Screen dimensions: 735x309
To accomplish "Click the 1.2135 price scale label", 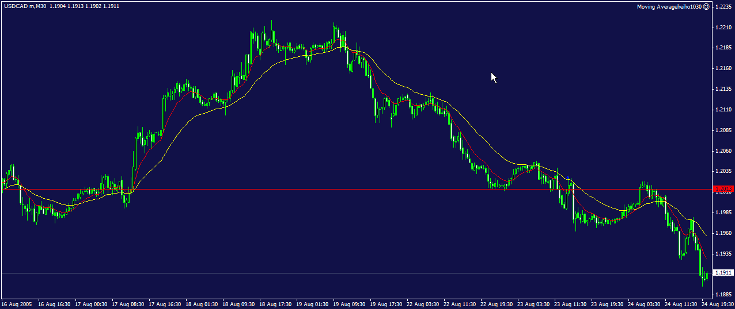I will pos(723,89).
